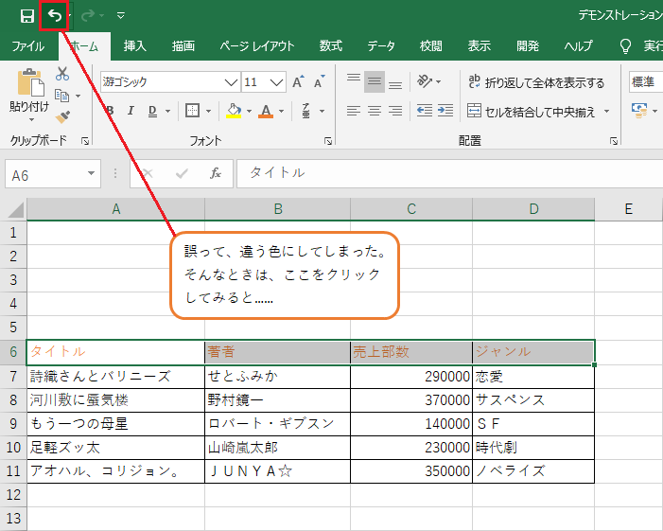663x531 pixels.
Task: Click the Borders icon
Action: tap(192, 111)
